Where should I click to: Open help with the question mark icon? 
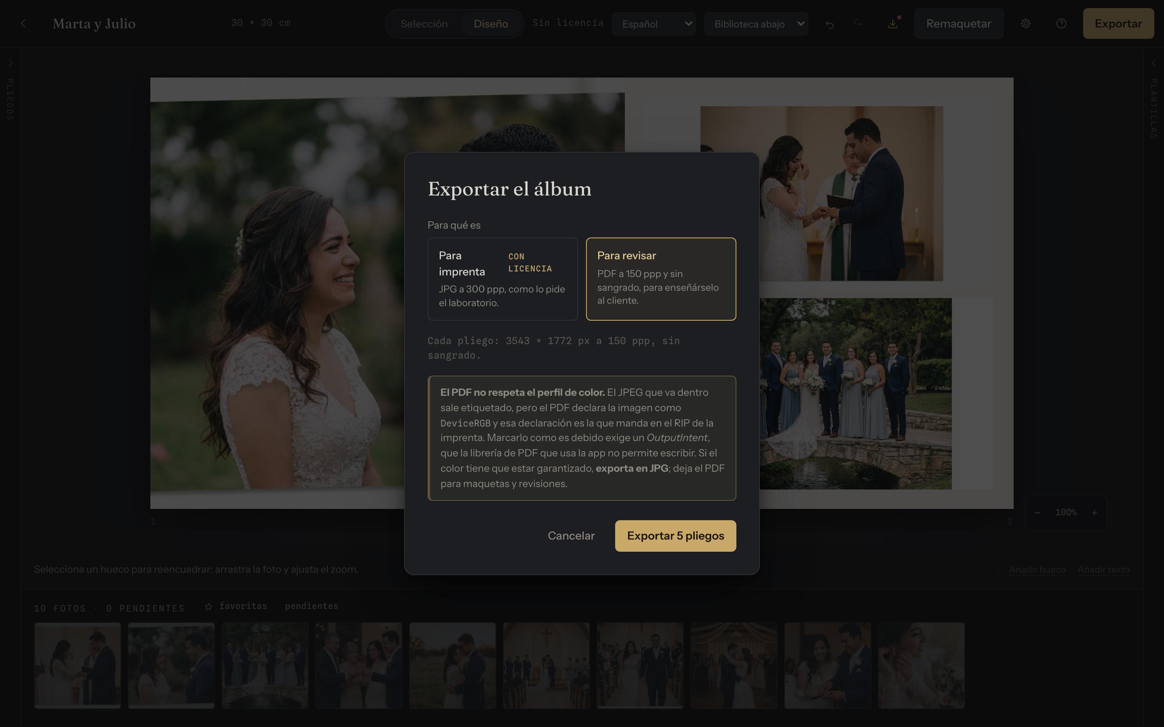pyautogui.click(x=1061, y=23)
